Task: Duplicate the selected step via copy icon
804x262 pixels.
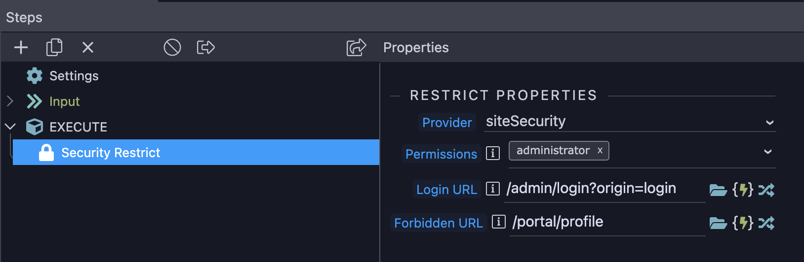Action: (x=54, y=47)
